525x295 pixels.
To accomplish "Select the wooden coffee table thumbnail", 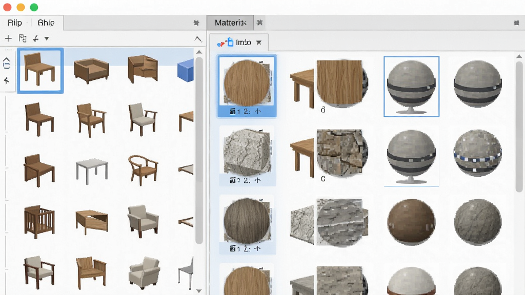I will click(92, 222).
